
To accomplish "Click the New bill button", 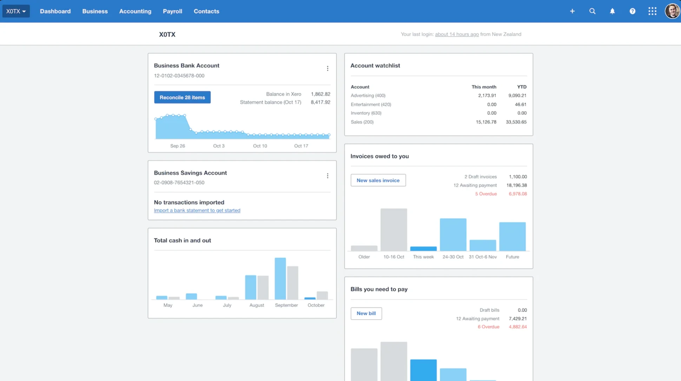I will coord(366,313).
